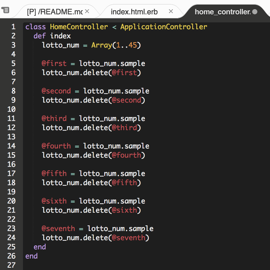Click 'lotto_num.delete(@second)' on line 9
This screenshot has height=270, width=270.
(x=93, y=100)
